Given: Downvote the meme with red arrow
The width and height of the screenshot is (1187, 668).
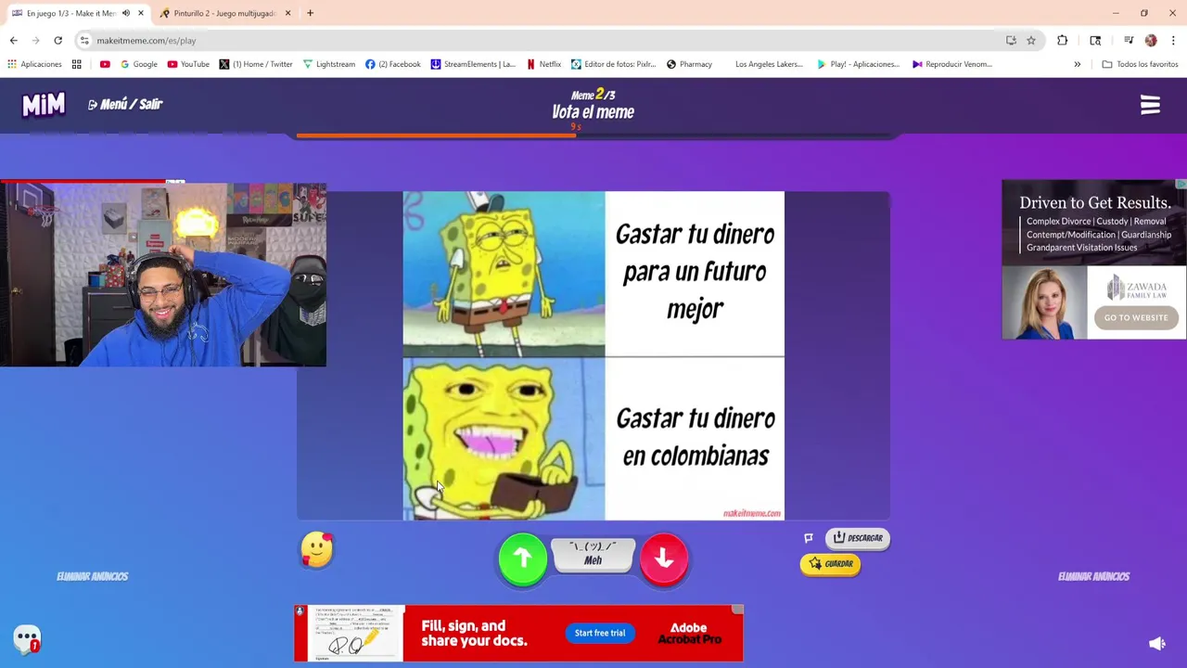Looking at the screenshot, I should 664,558.
